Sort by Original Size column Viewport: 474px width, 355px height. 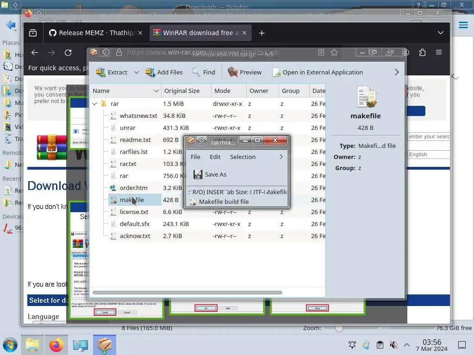click(x=186, y=91)
